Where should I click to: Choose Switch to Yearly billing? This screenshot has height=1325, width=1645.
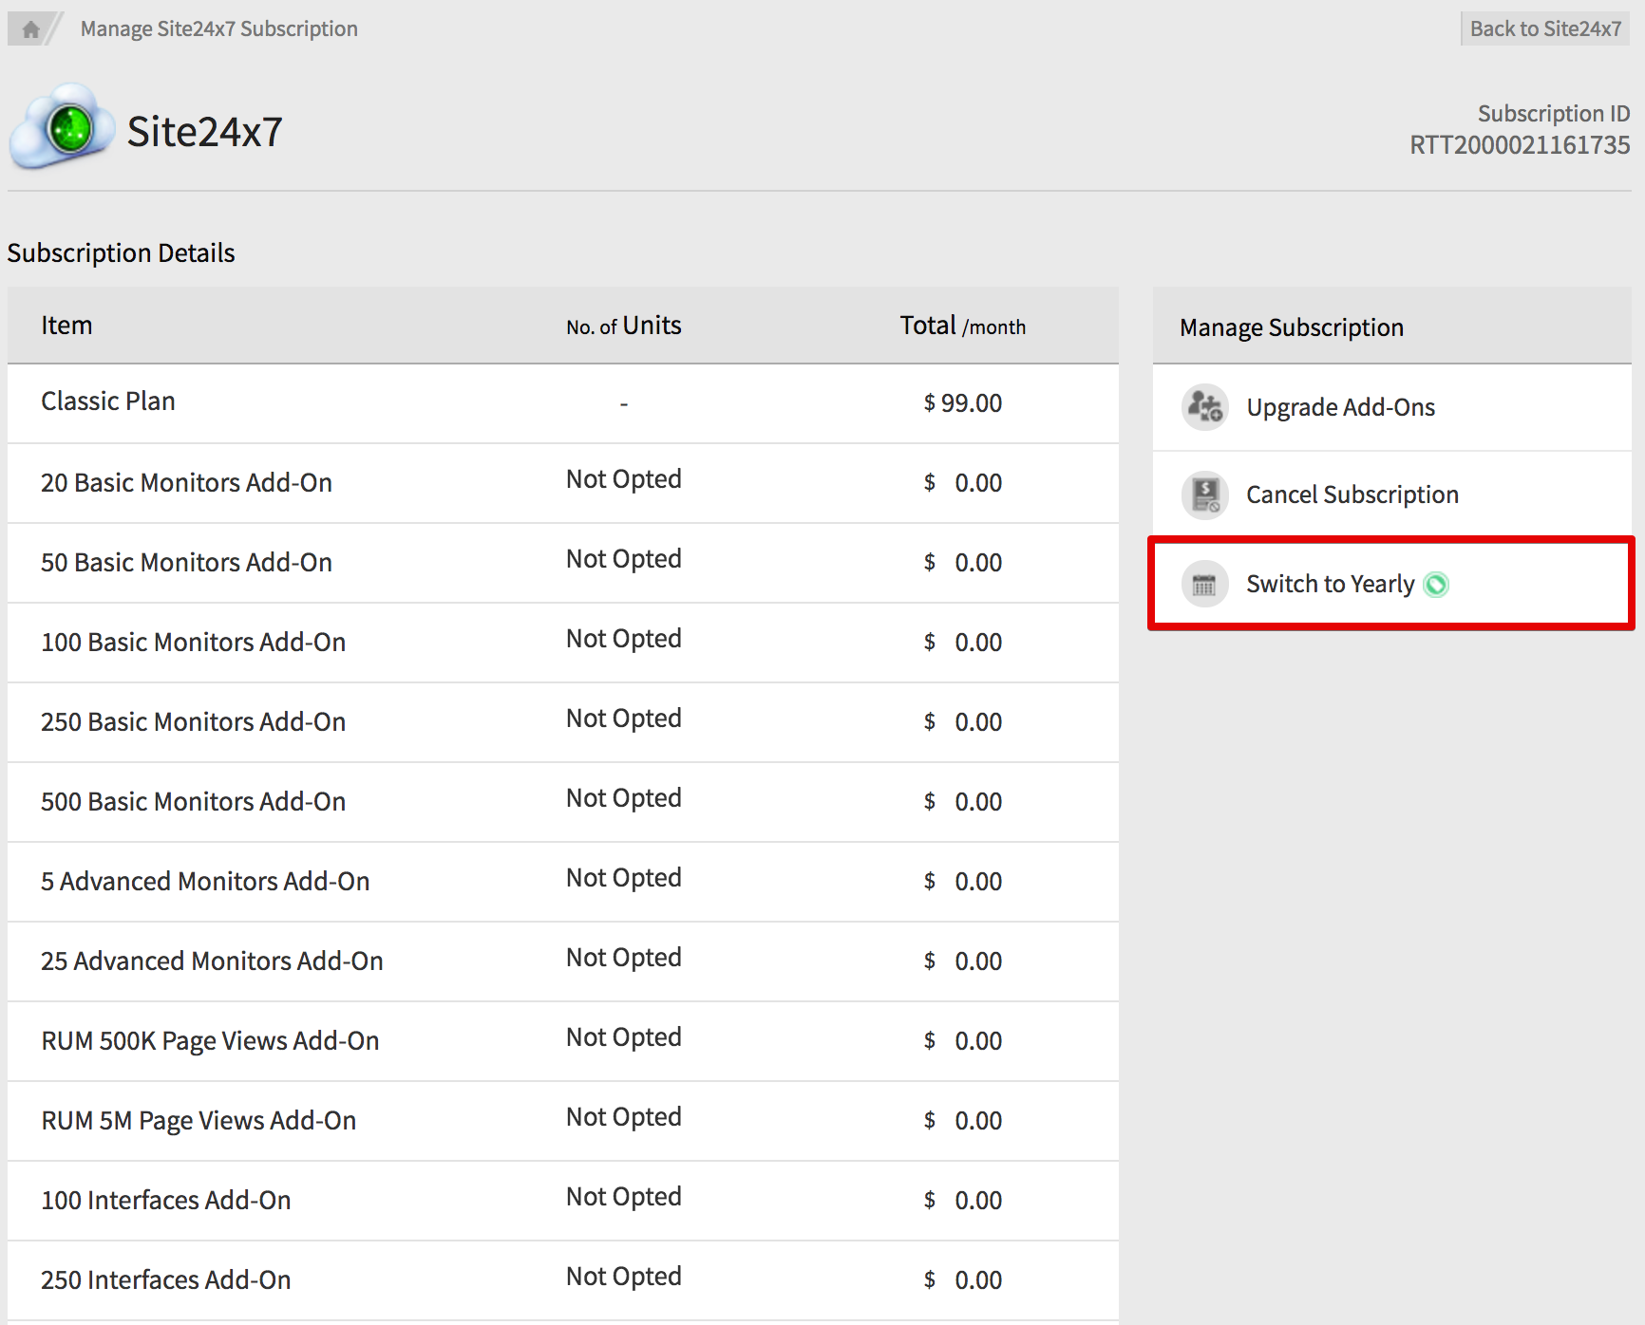1330,584
